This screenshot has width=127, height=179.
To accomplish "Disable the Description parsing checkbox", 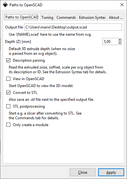I will point(8,60).
